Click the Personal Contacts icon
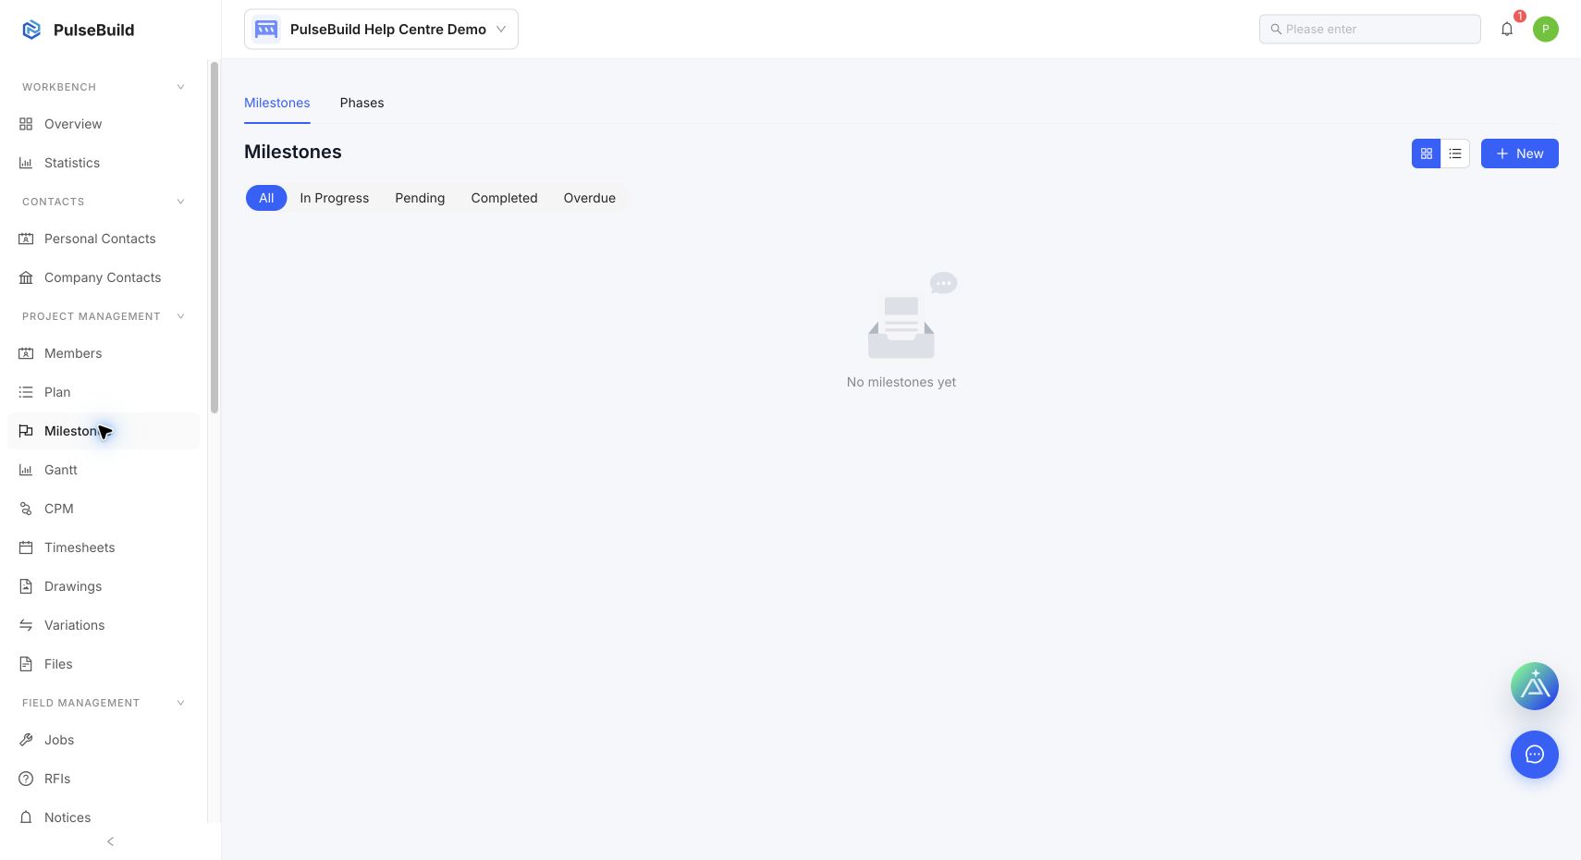 pyautogui.click(x=26, y=239)
